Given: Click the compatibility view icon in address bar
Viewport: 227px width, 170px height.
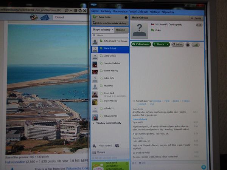Looking at the screenshot, I should (76, 11).
